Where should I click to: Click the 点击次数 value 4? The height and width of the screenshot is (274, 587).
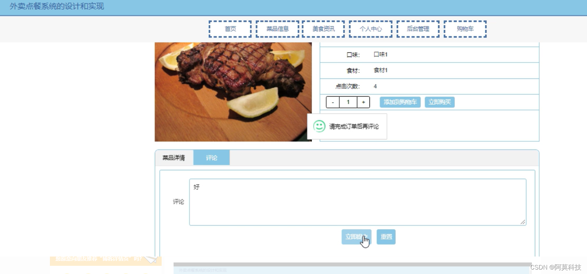coord(375,86)
